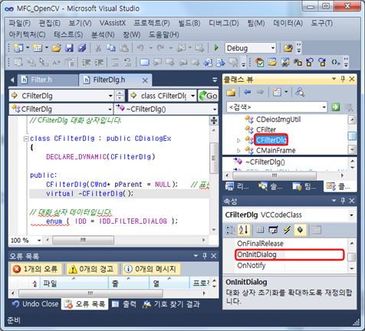This screenshot has height=331, width=365.
Task: Click the Save floppy disk icon
Action: 69,48
